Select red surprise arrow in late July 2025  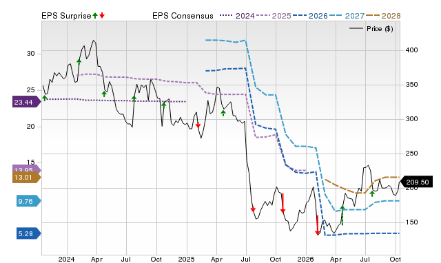(x=253, y=209)
